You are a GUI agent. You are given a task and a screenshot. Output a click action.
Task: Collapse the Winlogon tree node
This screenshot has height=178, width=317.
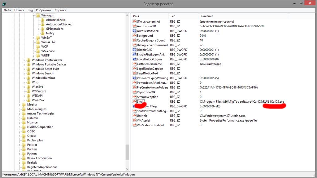tap(33, 16)
